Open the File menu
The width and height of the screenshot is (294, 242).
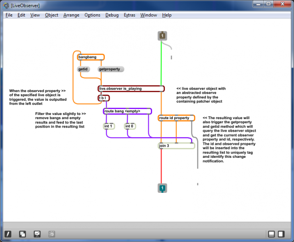coord(9,15)
